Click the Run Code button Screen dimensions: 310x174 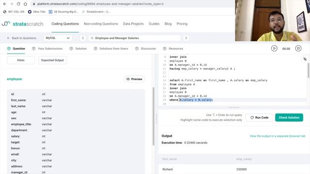click(x=260, y=117)
